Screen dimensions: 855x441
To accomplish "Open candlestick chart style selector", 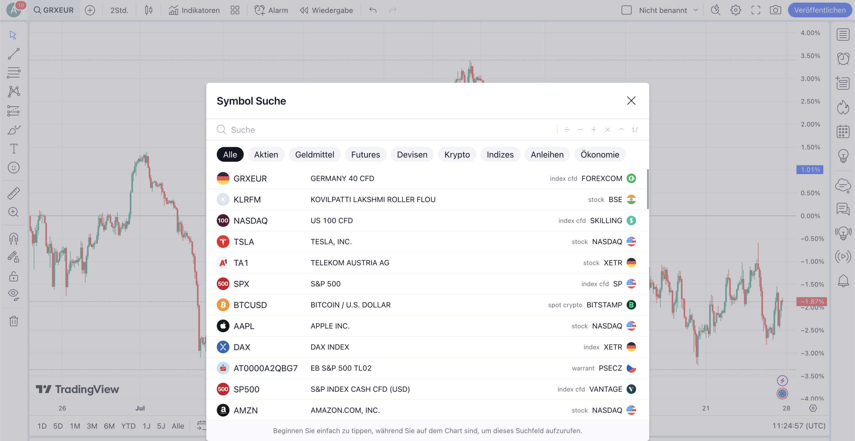I will click(x=148, y=10).
